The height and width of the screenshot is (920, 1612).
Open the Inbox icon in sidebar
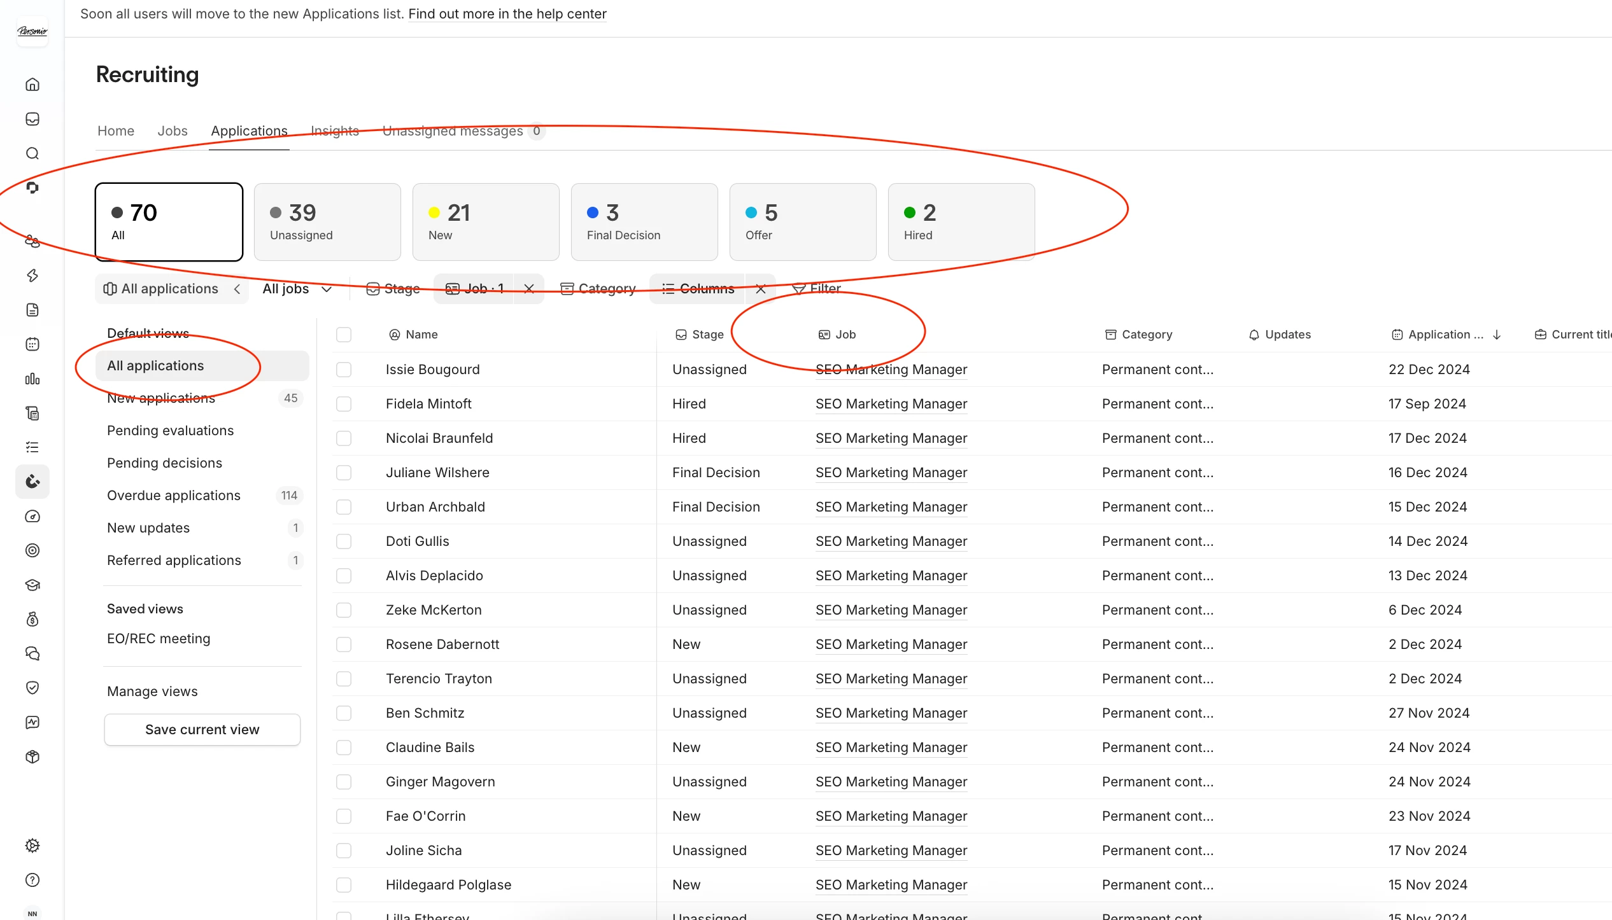pos(32,119)
